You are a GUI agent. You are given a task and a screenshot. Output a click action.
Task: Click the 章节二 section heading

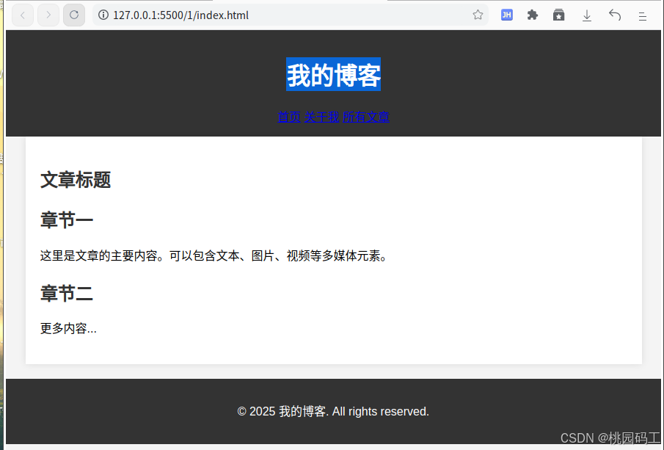[x=67, y=293]
